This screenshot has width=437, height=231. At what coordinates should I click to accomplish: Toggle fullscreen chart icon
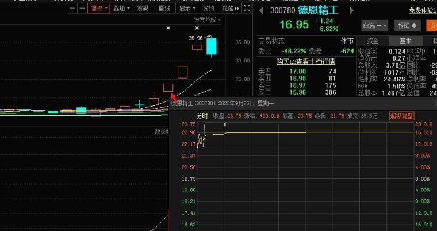coord(247,9)
